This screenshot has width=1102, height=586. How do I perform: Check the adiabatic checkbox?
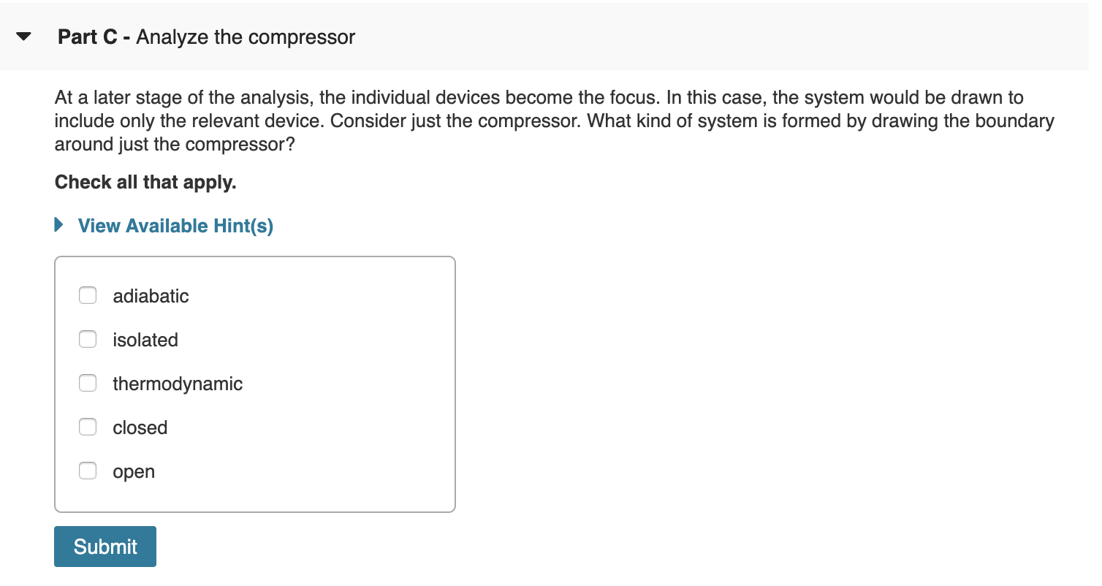(87, 295)
